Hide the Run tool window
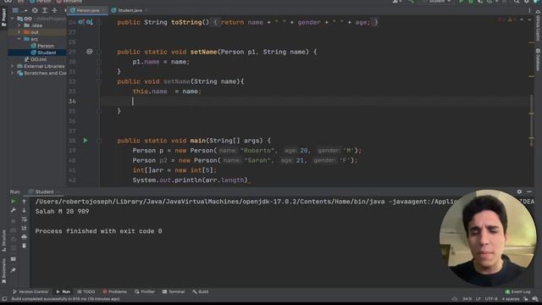The width and height of the screenshot is (542, 305). [529, 191]
